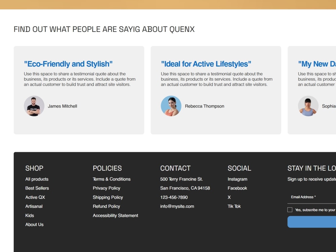Viewport: 336px width, 252px height.
Task: Click the POLICIES footer heading
Action: click(x=107, y=168)
